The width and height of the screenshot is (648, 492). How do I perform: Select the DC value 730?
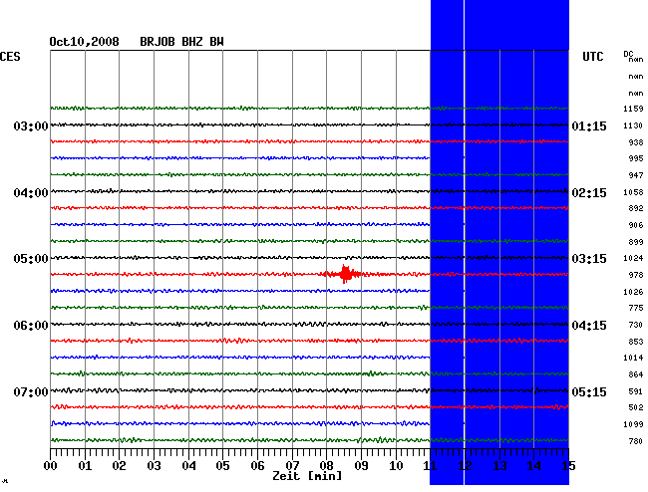tap(636, 325)
